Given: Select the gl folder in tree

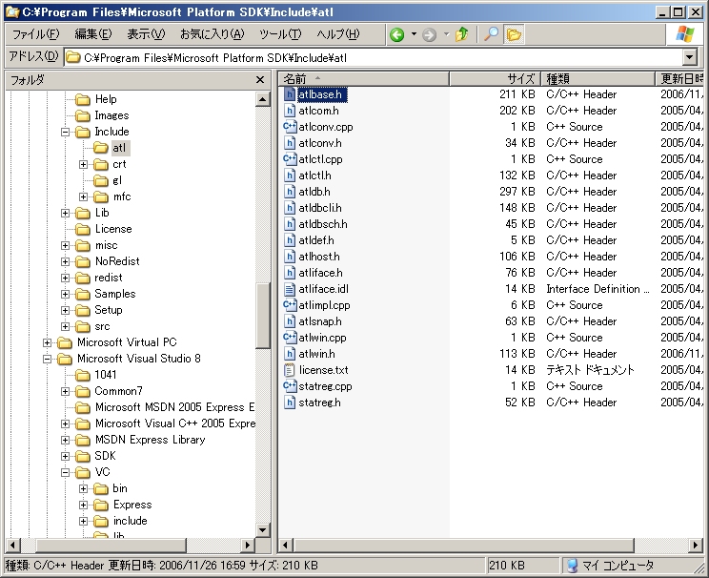Looking at the screenshot, I should [x=117, y=180].
